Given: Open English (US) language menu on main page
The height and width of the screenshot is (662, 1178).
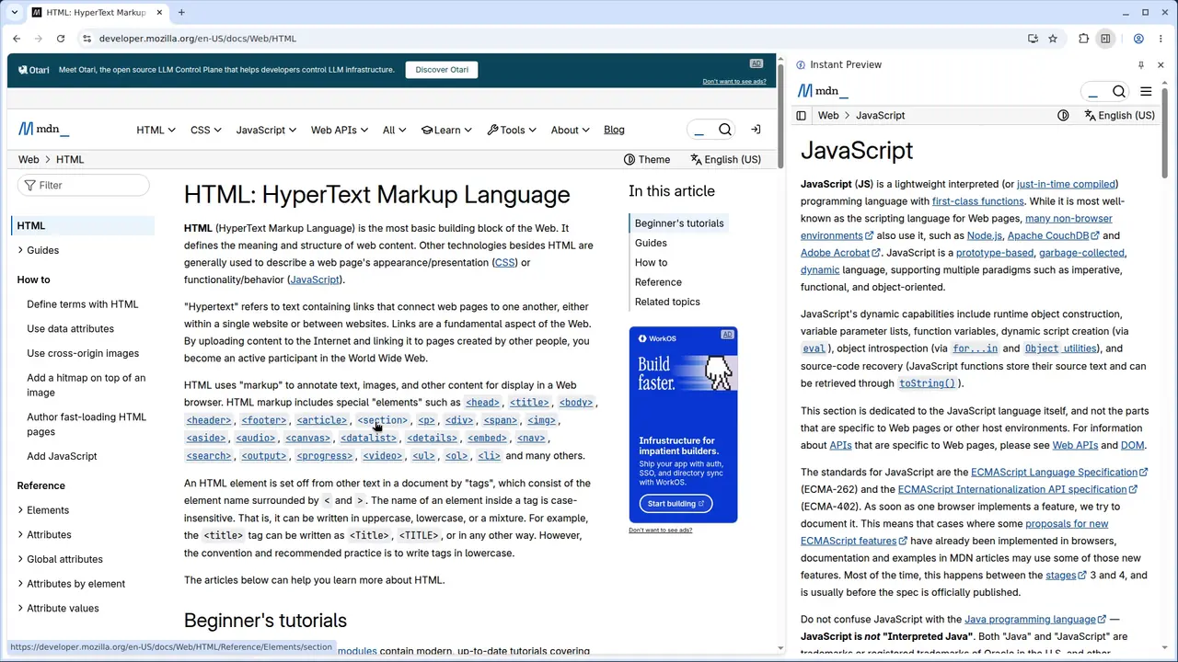Looking at the screenshot, I should pos(725,159).
